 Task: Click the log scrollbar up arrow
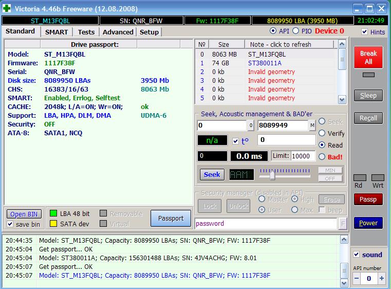tap(344, 240)
